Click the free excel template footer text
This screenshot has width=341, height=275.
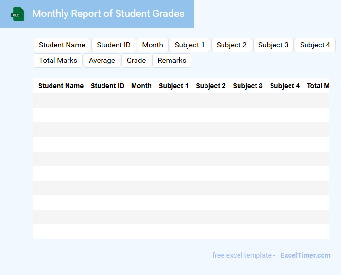pos(244,255)
